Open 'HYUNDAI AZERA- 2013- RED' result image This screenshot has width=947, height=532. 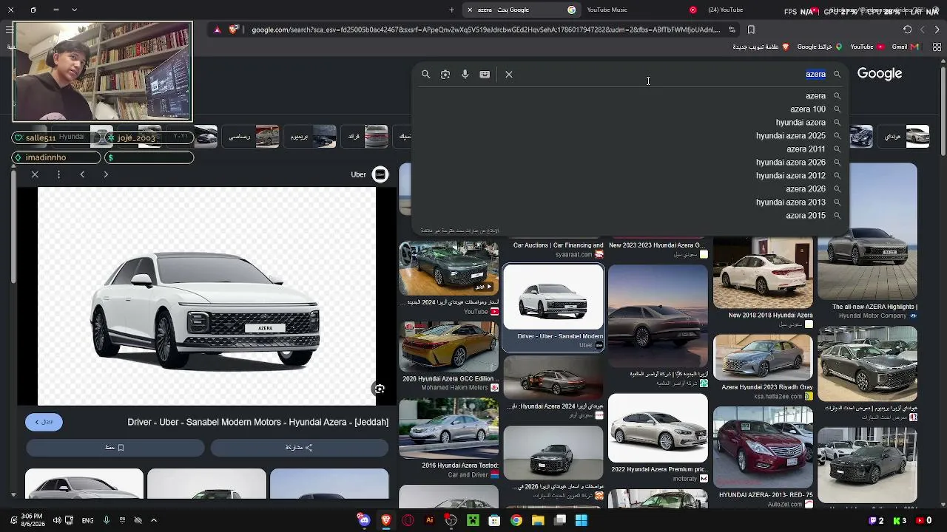[763, 447]
